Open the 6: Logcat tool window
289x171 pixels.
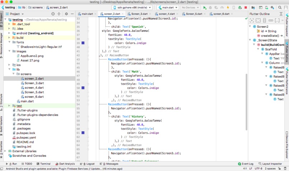click(x=87, y=164)
